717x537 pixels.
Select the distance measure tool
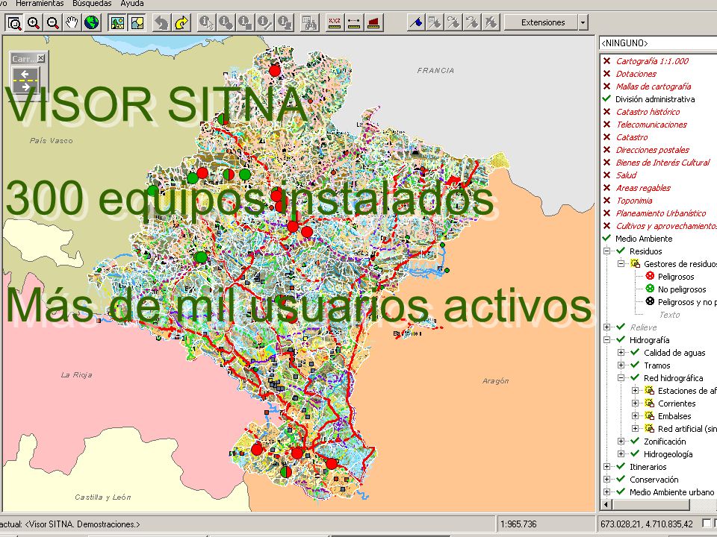pos(354,22)
